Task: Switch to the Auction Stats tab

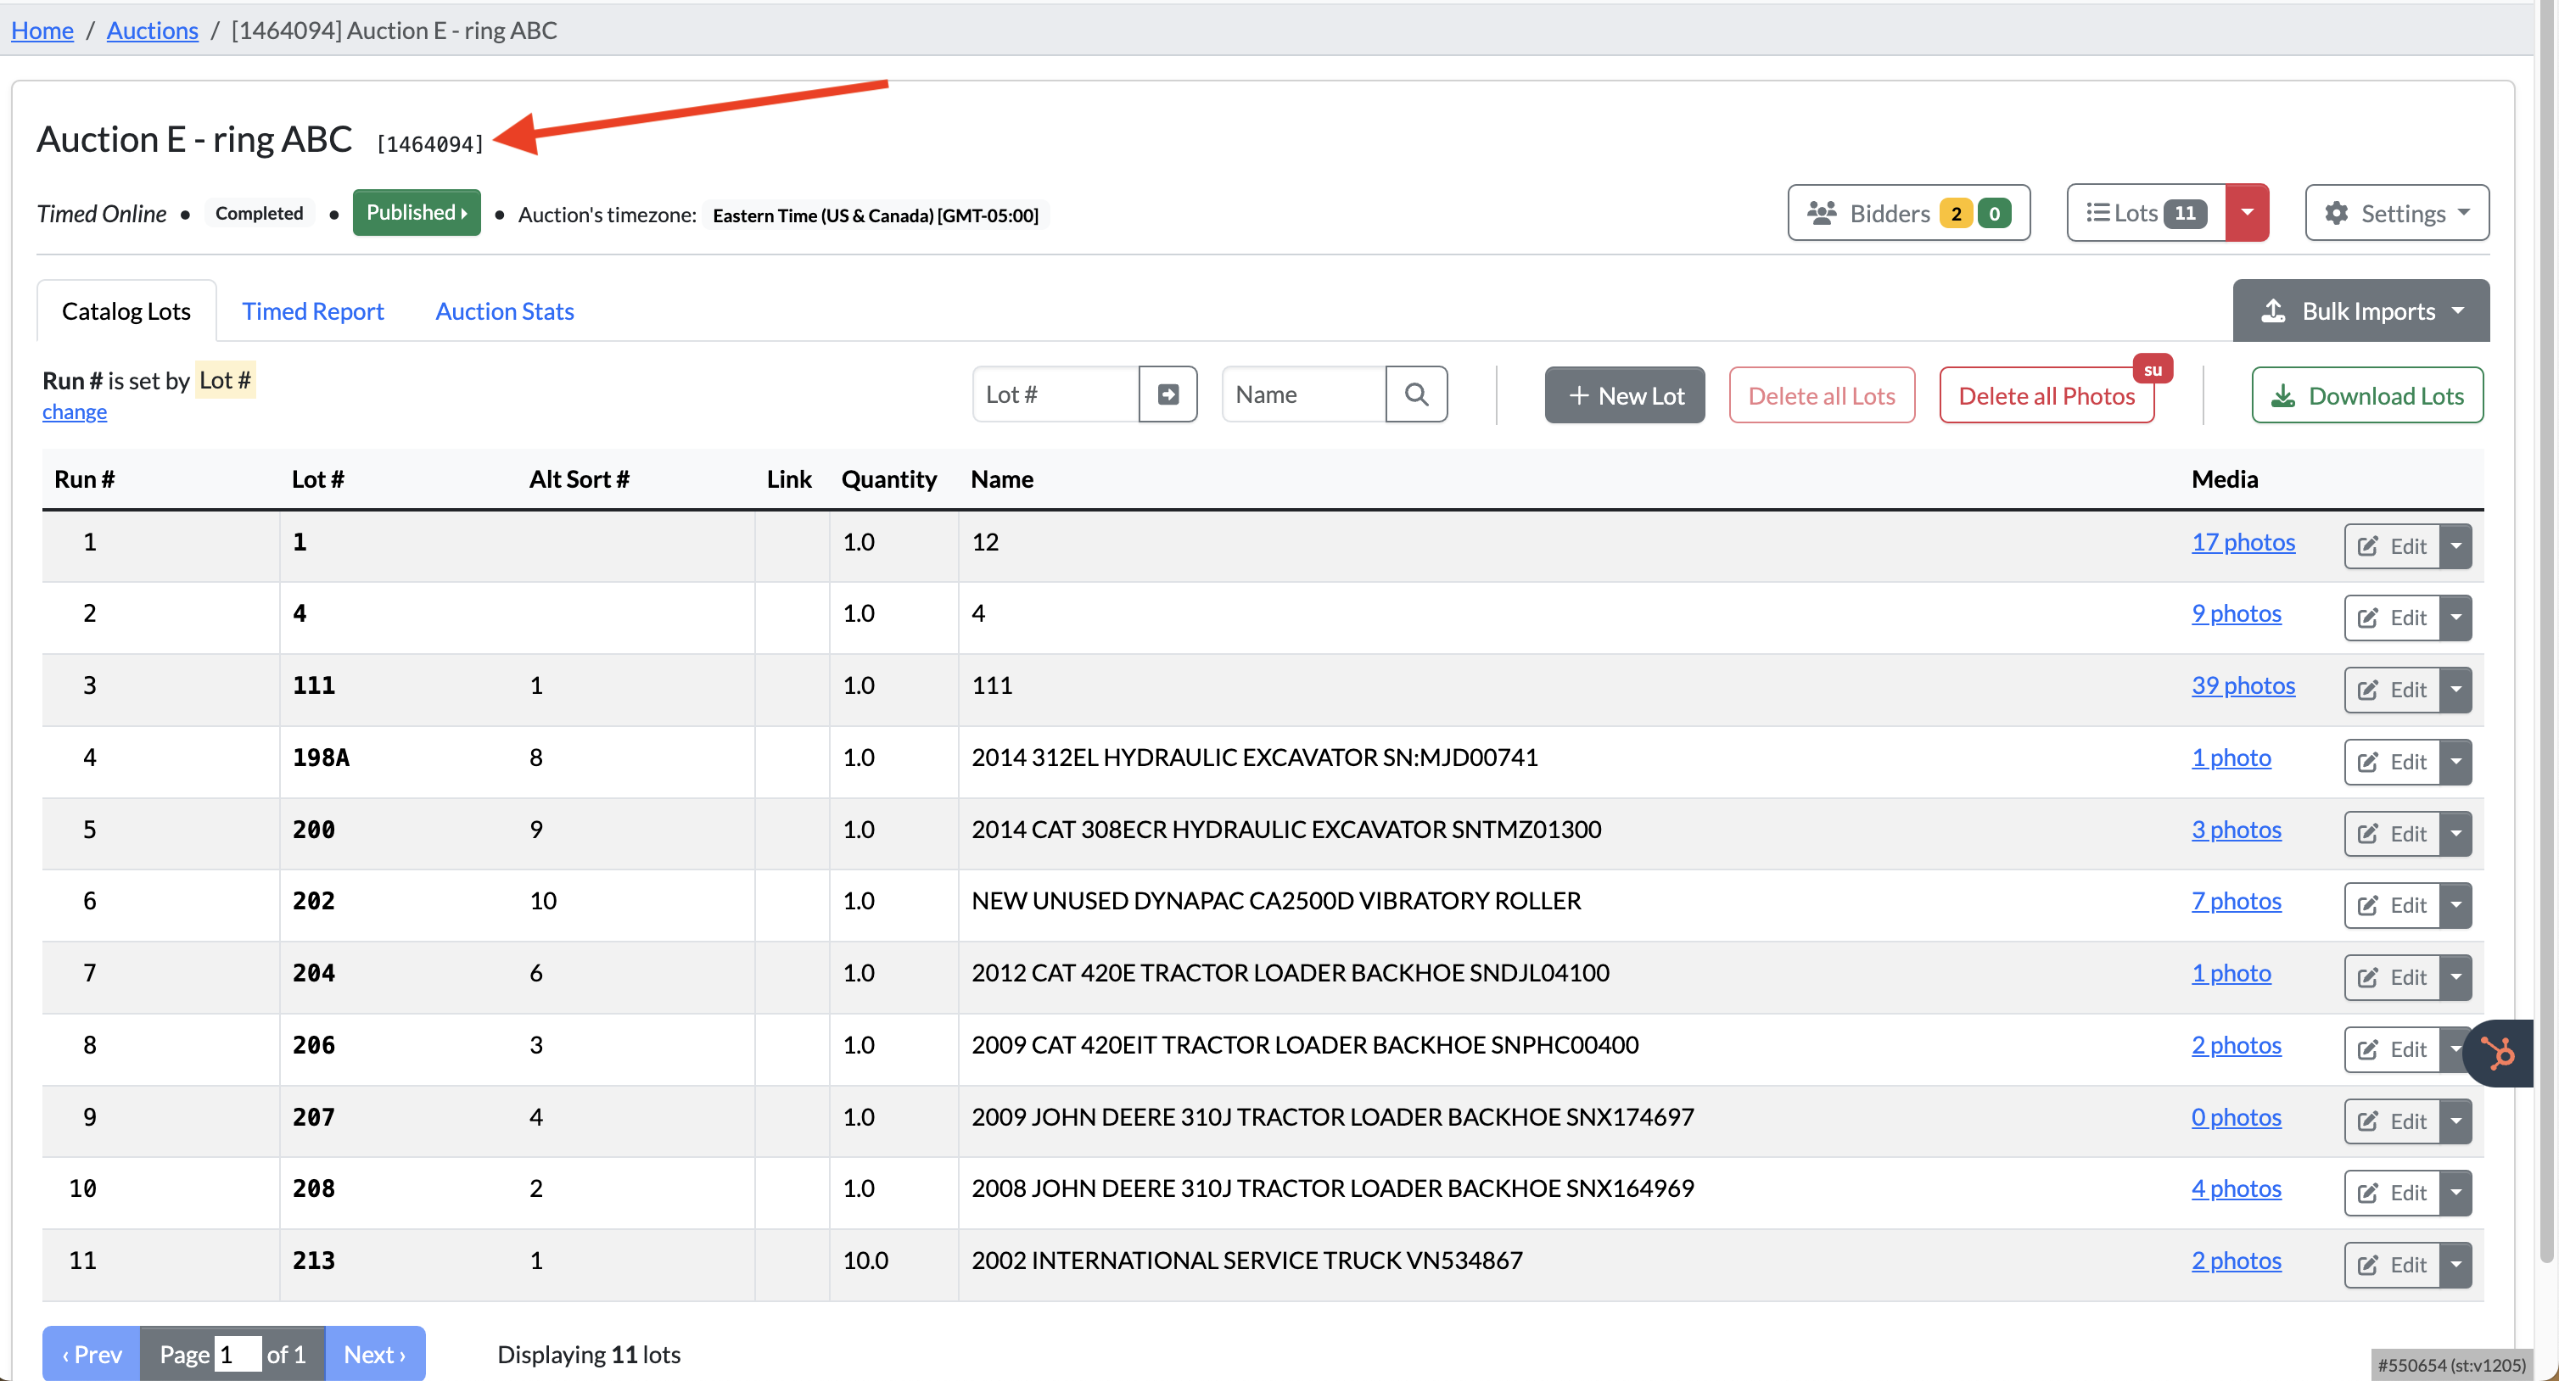Action: pyautogui.click(x=505, y=311)
